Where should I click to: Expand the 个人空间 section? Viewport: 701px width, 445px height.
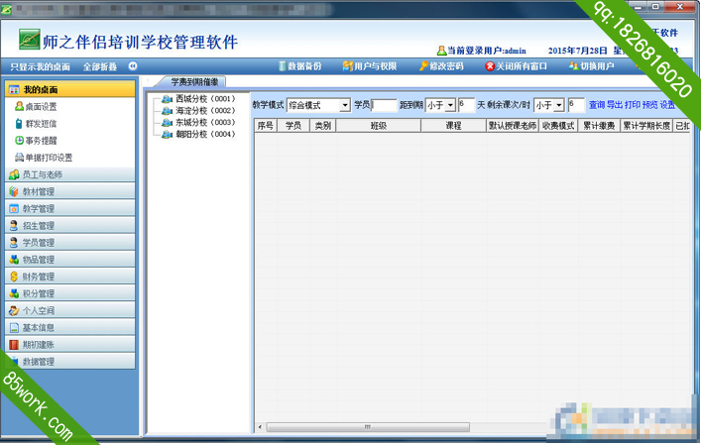(70, 310)
